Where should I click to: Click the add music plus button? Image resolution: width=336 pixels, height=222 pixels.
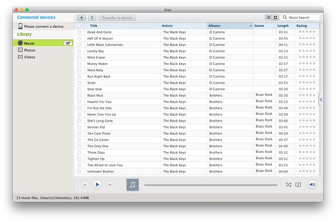82,18
